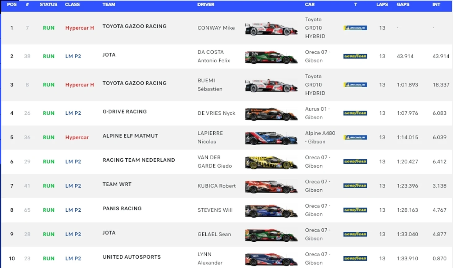Click the LAPS column header
This screenshot has height=268, width=453.
pos(382,5)
